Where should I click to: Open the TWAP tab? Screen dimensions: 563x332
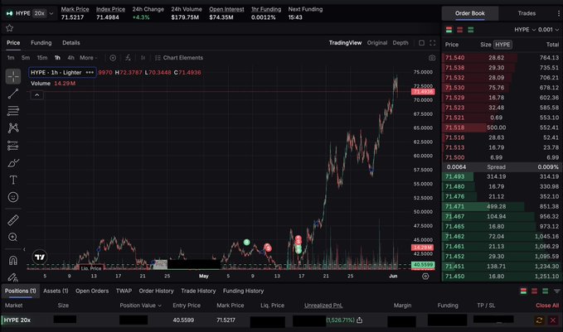point(124,291)
